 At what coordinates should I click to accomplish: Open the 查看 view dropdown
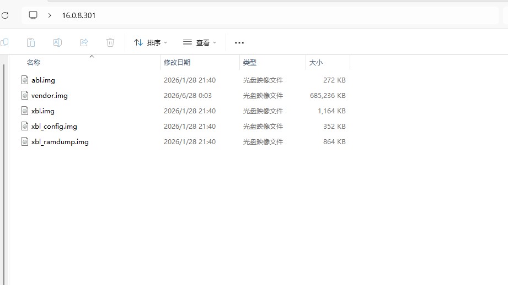pyautogui.click(x=200, y=43)
